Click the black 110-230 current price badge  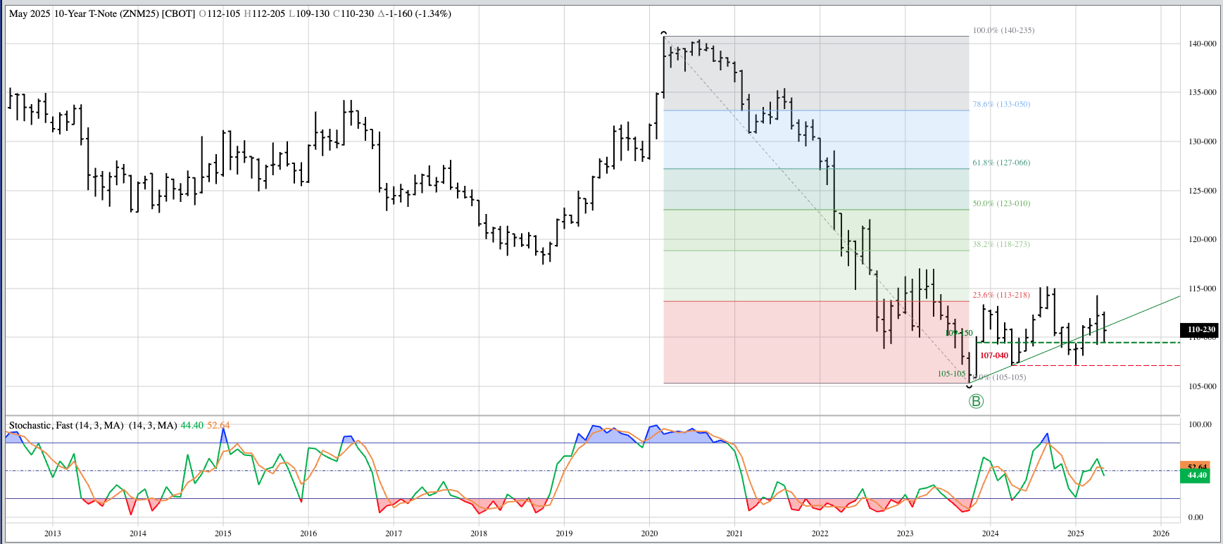click(x=1201, y=329)
